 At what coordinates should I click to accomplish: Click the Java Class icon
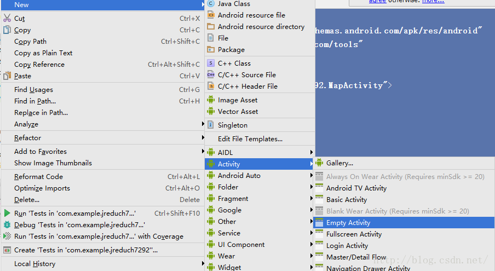pyautogui.click(x=211, y=4)
